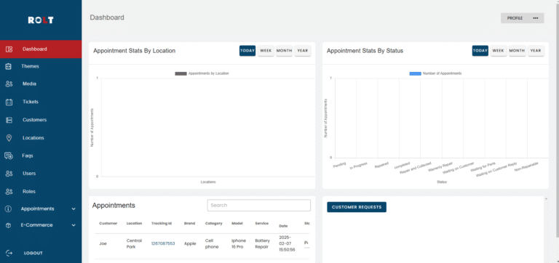Select YEAR for Stats By Location
559x263 pixels.
(x=303, y=51)
